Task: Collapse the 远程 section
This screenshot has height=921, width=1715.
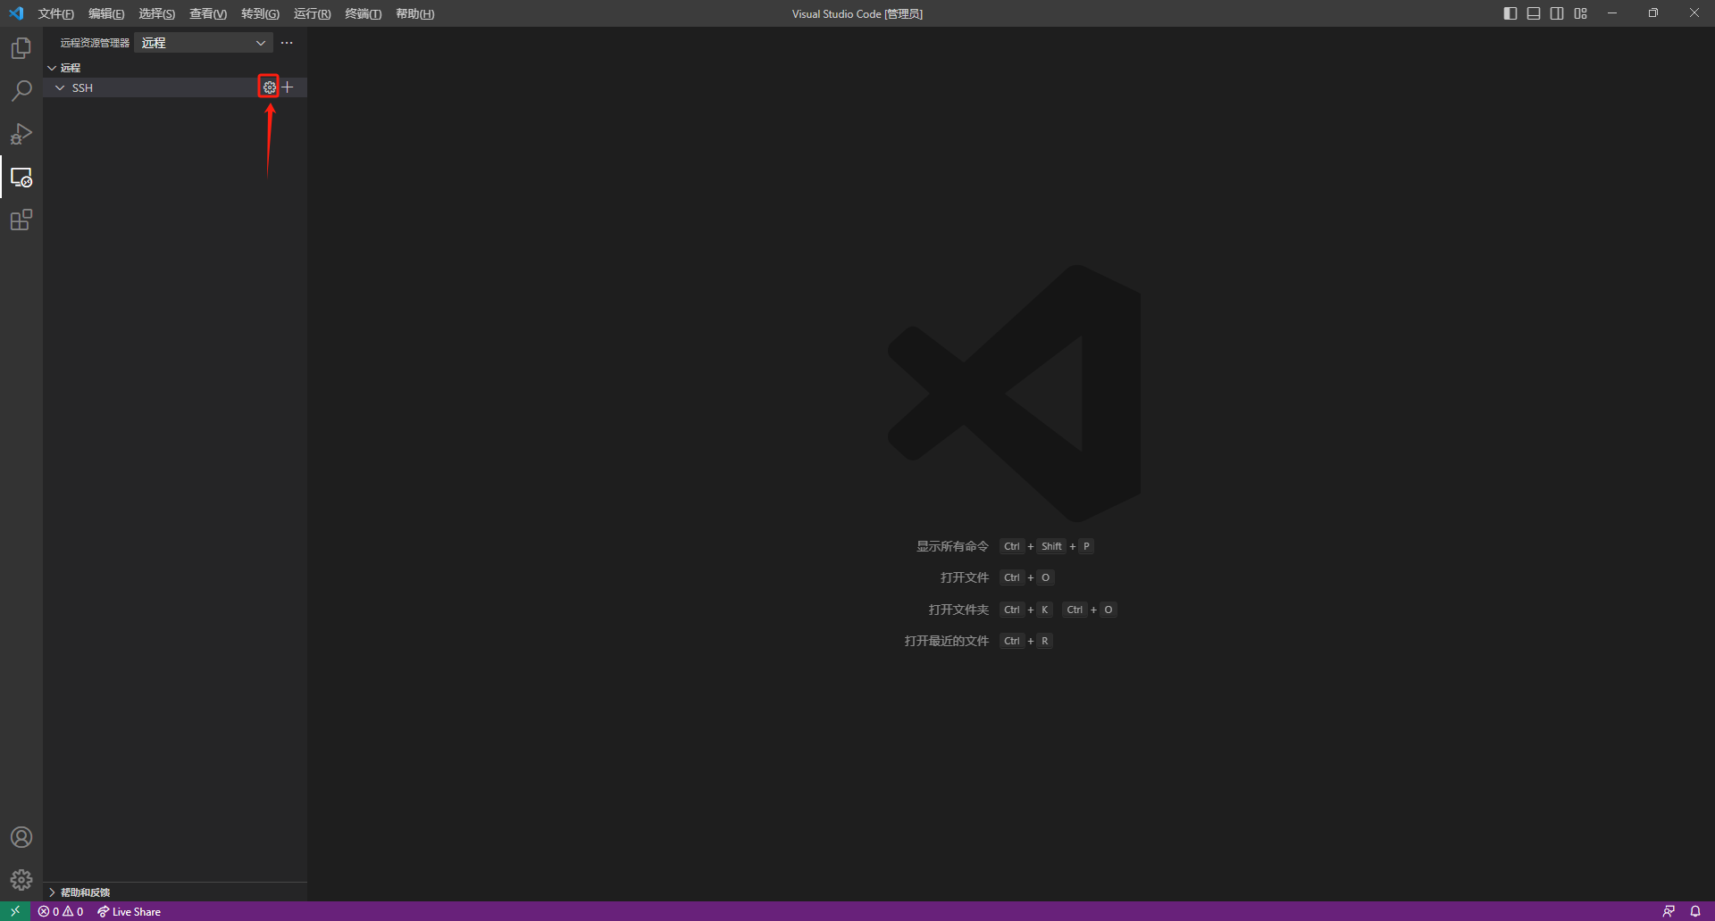Action: 175,68
